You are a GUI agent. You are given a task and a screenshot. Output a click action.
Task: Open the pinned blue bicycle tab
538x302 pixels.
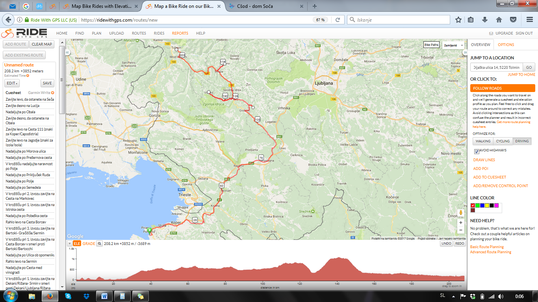click(x=39, y=6)
